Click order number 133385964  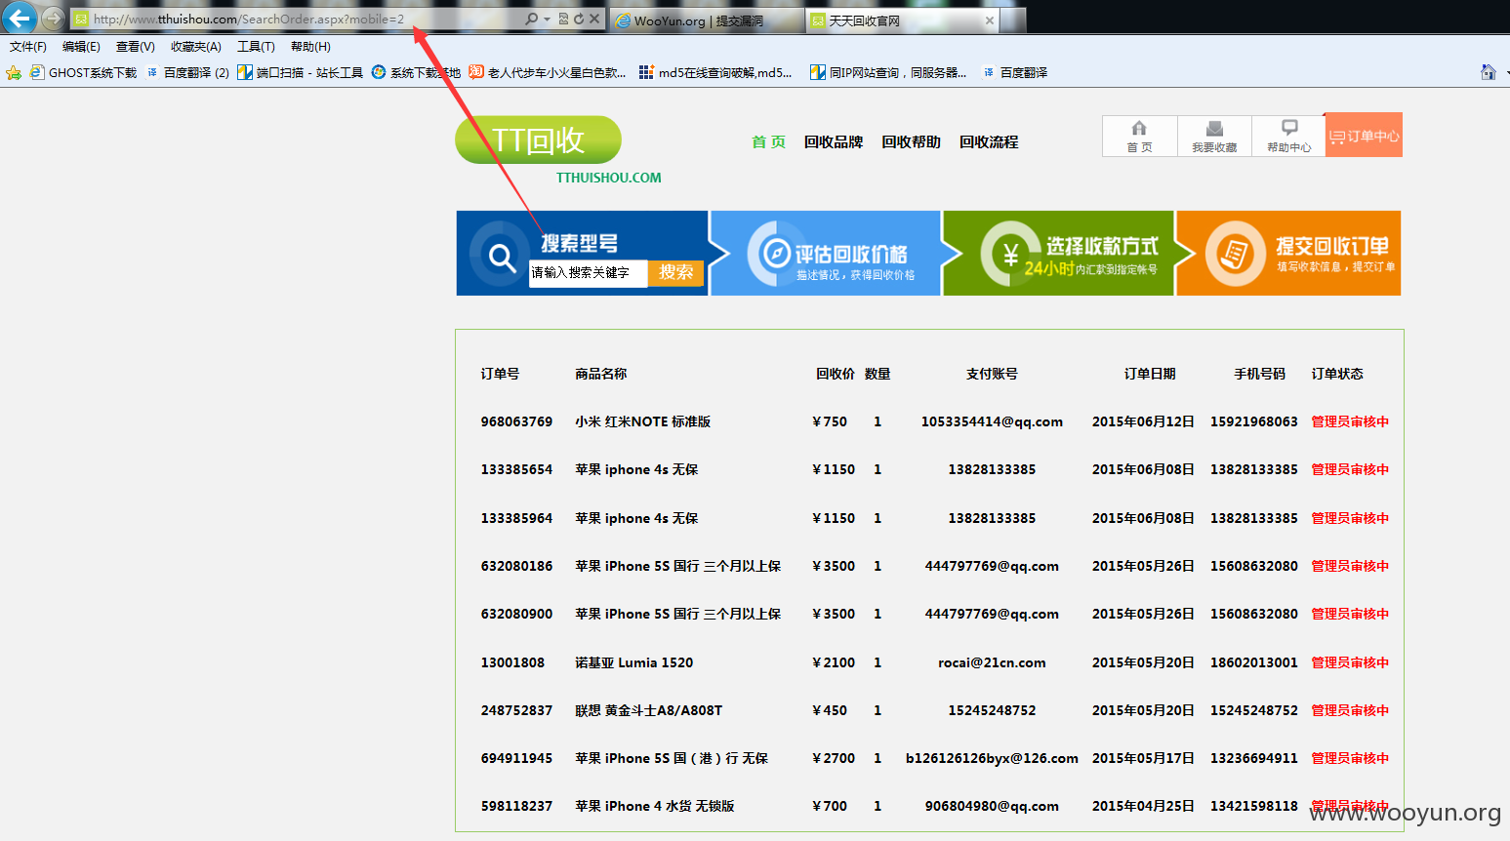pos(516,518)
